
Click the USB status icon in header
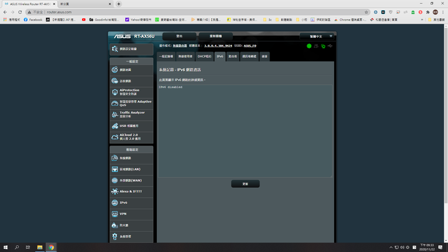tap(330, 45)
